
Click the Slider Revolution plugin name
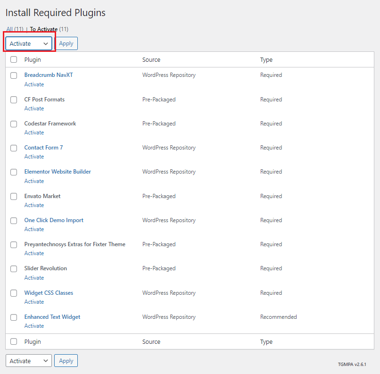point(45,268)
